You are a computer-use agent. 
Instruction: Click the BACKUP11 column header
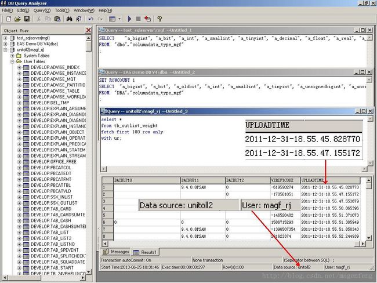click(x=202, y=180)
